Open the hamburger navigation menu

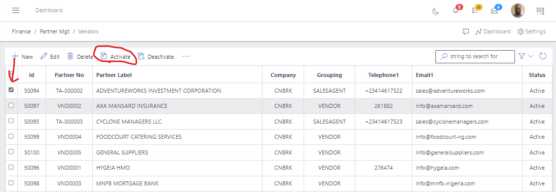click(x=16, y=10)
